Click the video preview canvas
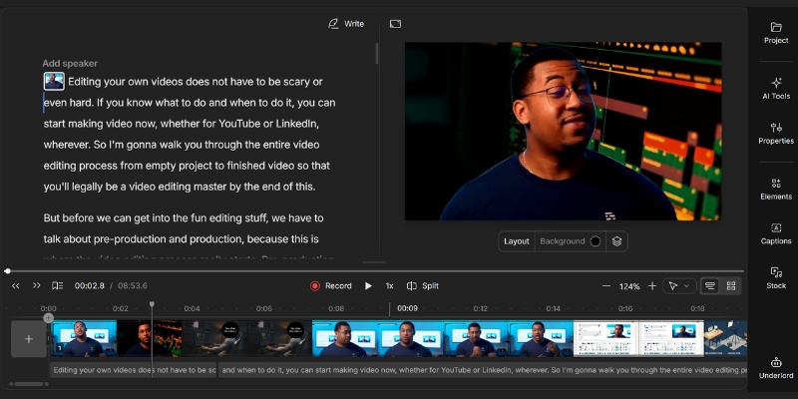 pos(563,132)
